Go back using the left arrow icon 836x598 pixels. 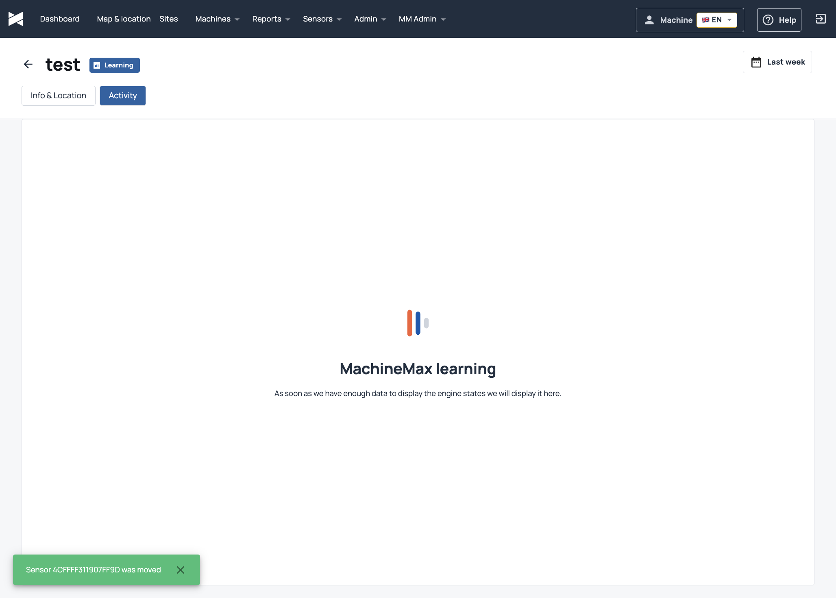(x=28, y=64)
